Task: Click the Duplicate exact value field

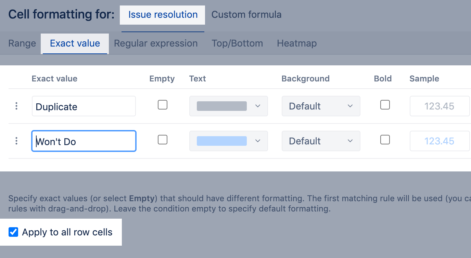Action: pos(84,106)
